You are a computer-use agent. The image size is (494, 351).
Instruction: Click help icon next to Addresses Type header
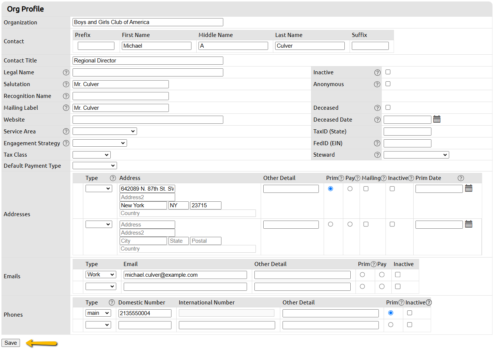113,178
